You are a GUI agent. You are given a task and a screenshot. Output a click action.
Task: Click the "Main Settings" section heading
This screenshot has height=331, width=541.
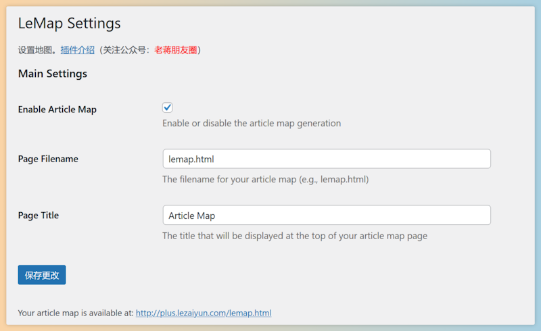click(53, 74)
